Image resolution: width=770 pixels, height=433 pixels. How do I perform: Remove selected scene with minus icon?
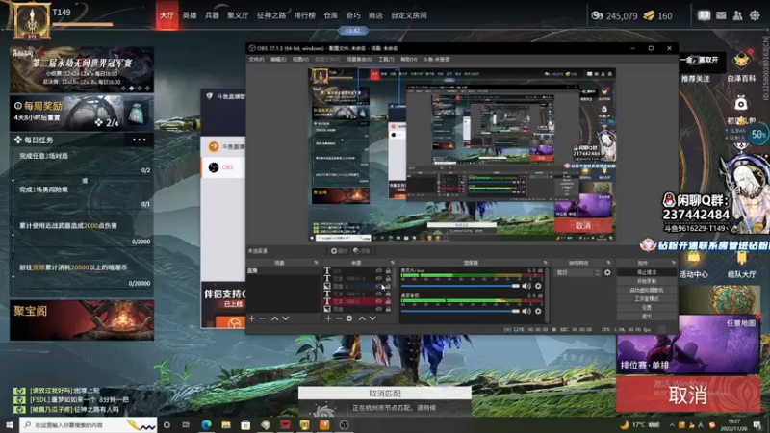click(262, 318)
